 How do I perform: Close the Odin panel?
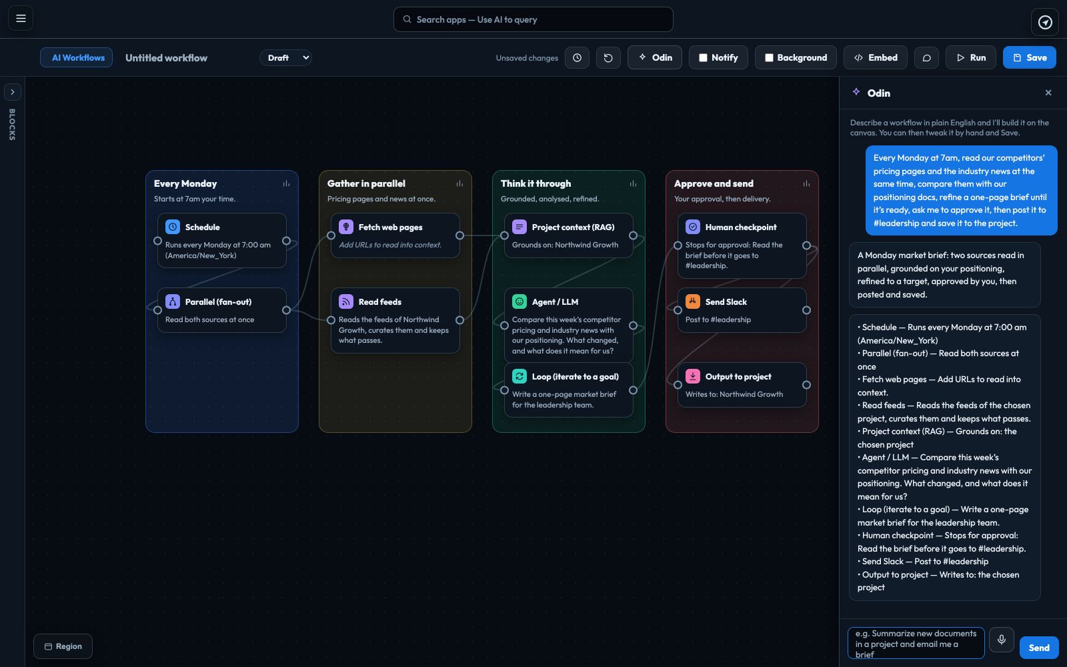click(x=1048, y=93)
